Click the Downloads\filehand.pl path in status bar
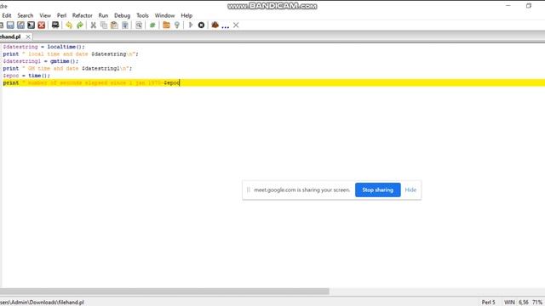This screenshot has height=306, width=545. pyautogui.click(x=42, y=303)
